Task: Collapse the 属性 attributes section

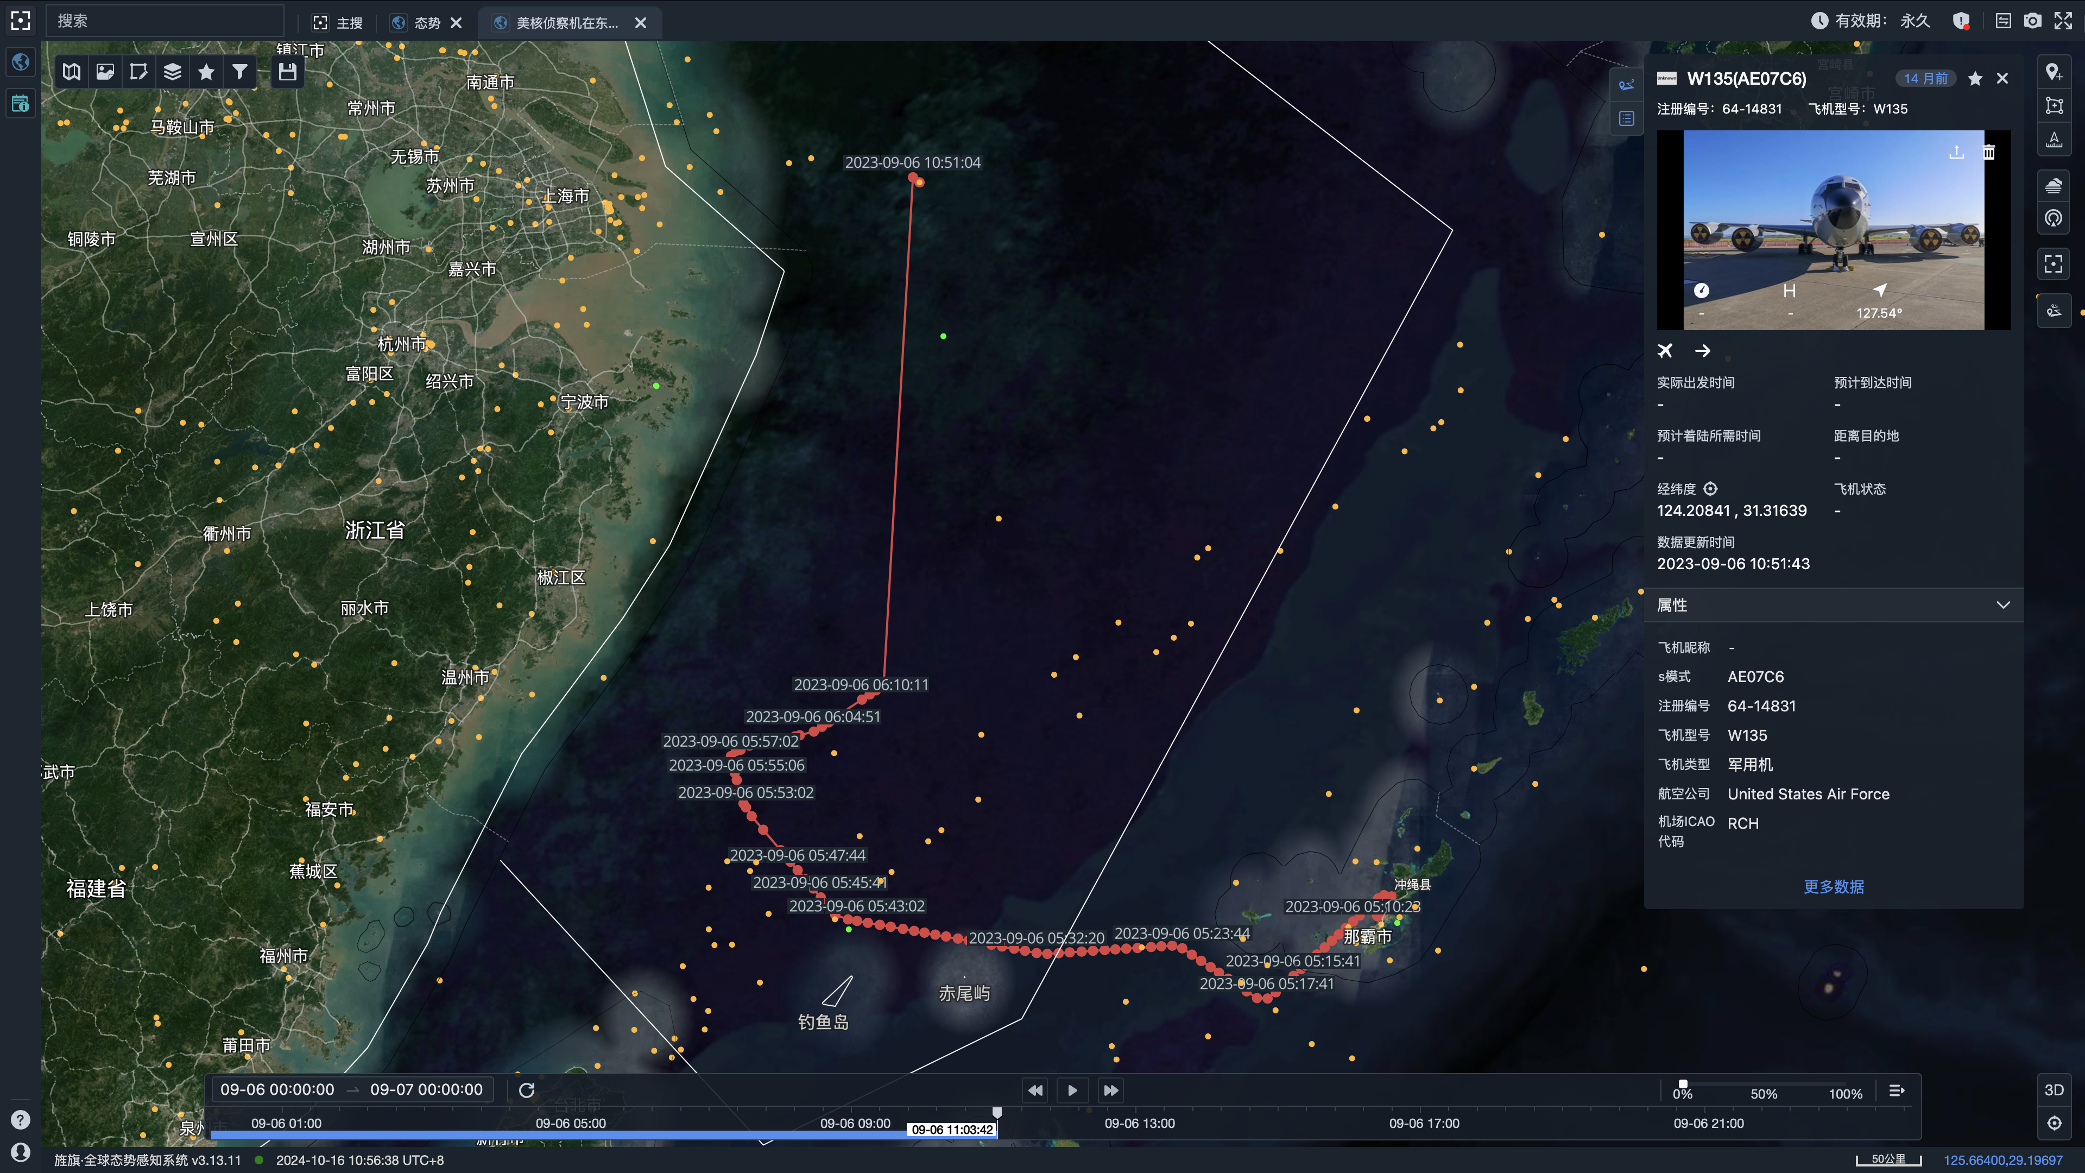Action: pyautogui.click(x=2002, y=605)
